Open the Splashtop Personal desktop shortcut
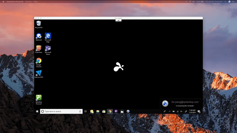 (x=39, y=98)
